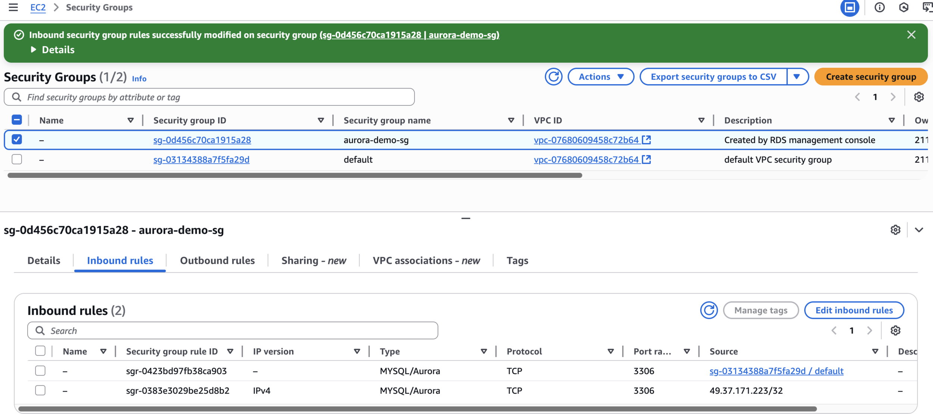Open the Actions dropdown menu
Viewport: 933px width, 414px height.
[600, 77]
